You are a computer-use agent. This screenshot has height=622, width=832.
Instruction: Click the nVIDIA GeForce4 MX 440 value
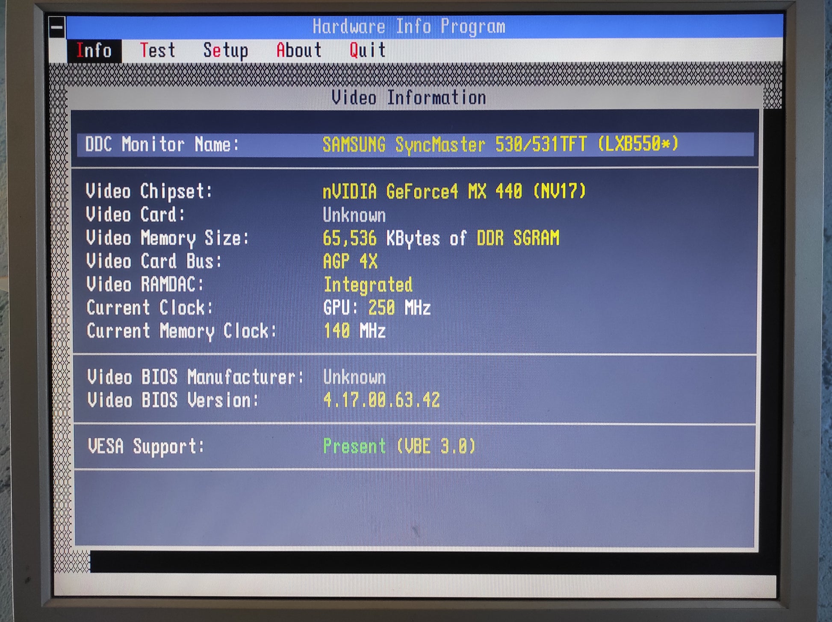454,191
